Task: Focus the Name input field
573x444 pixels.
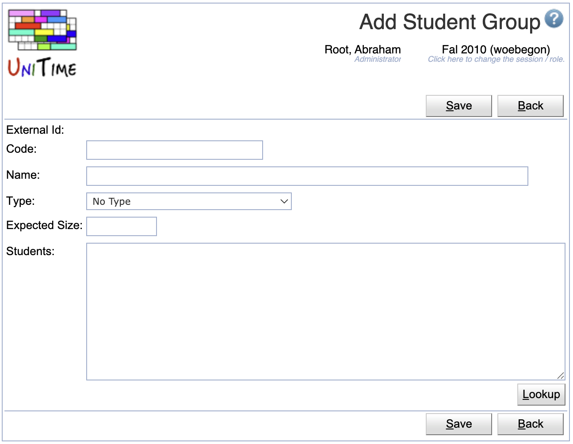Action: [307, 176]
